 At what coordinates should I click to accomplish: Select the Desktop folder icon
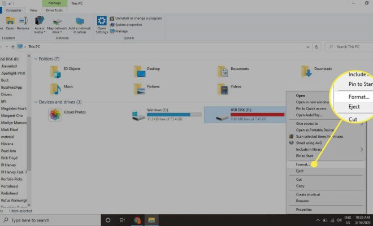[x=140, y=72]
